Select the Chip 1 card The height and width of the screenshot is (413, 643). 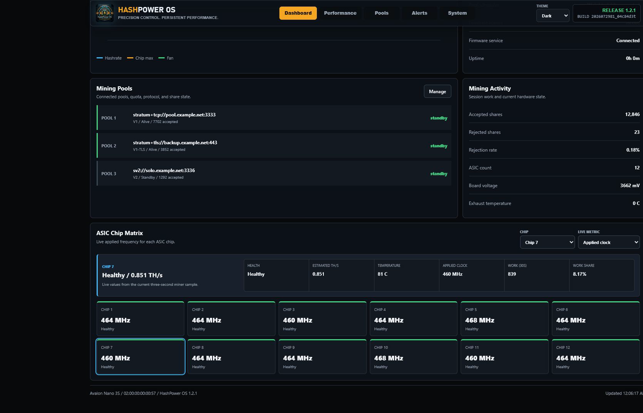[140, 319]
